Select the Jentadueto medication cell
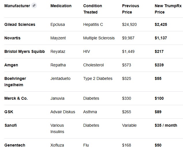This screenshot has height=150, width=183. [x=60, y=78]
